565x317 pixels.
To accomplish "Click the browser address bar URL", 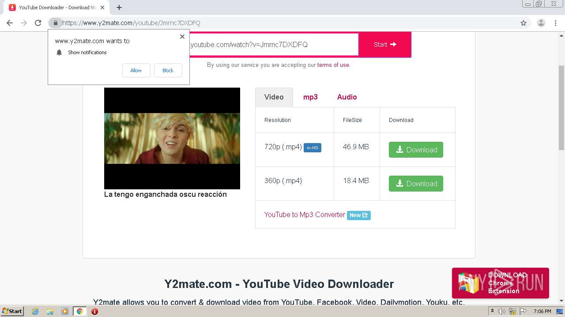I will point(131,23).
